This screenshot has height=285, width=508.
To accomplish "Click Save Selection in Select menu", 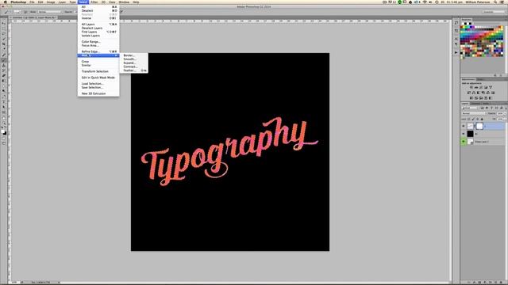I will pyautogui.click(x=98, y=88).
